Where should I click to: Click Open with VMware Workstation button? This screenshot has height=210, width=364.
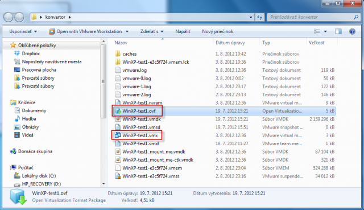click(x=86, y=31)
